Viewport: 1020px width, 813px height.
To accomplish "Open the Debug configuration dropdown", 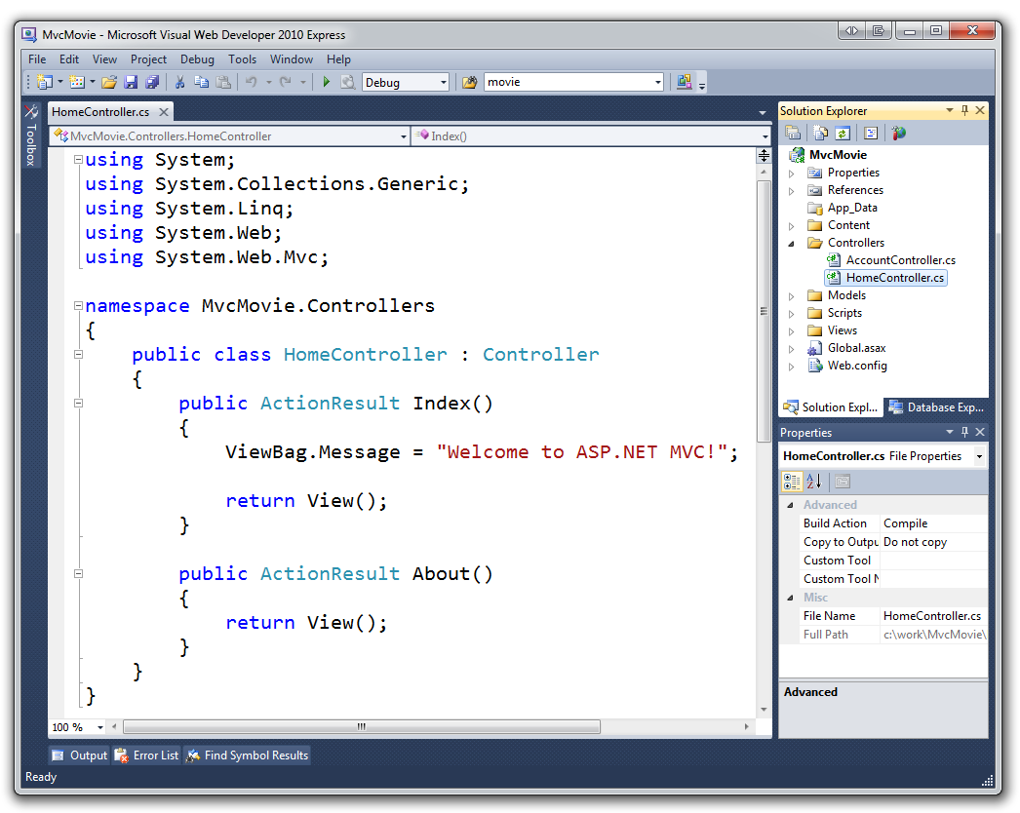I will point(442,82).
